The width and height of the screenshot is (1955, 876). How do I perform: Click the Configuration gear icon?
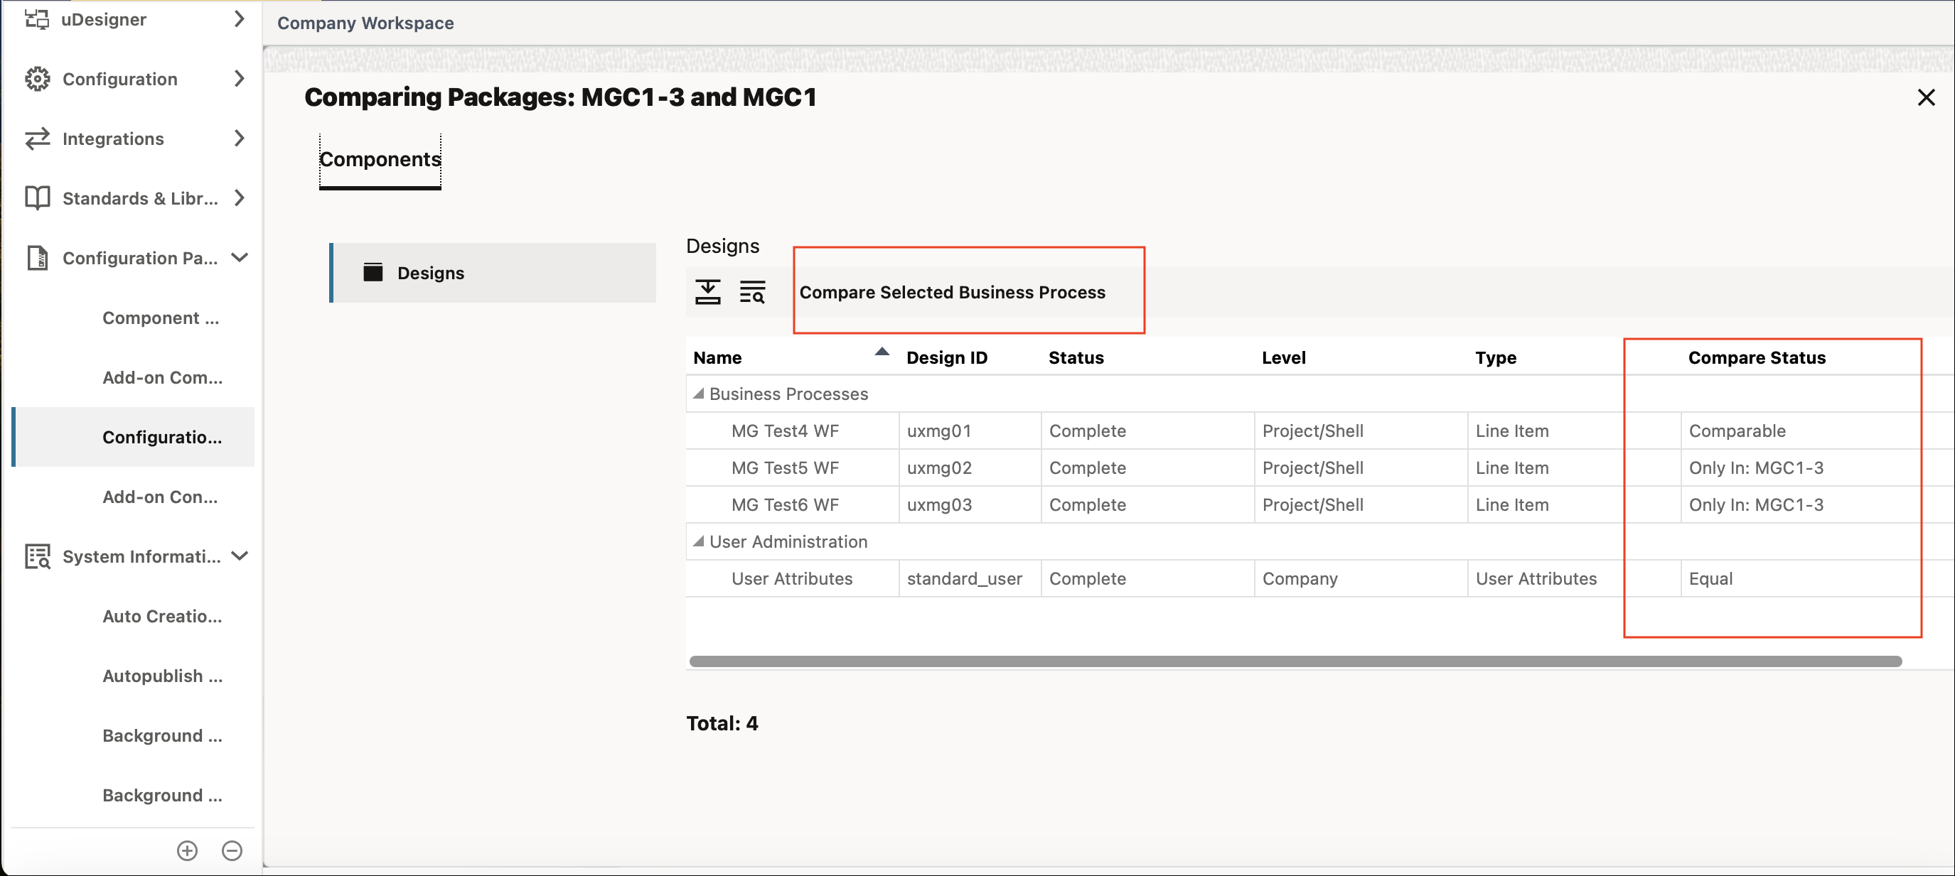(x=37, y=79)
